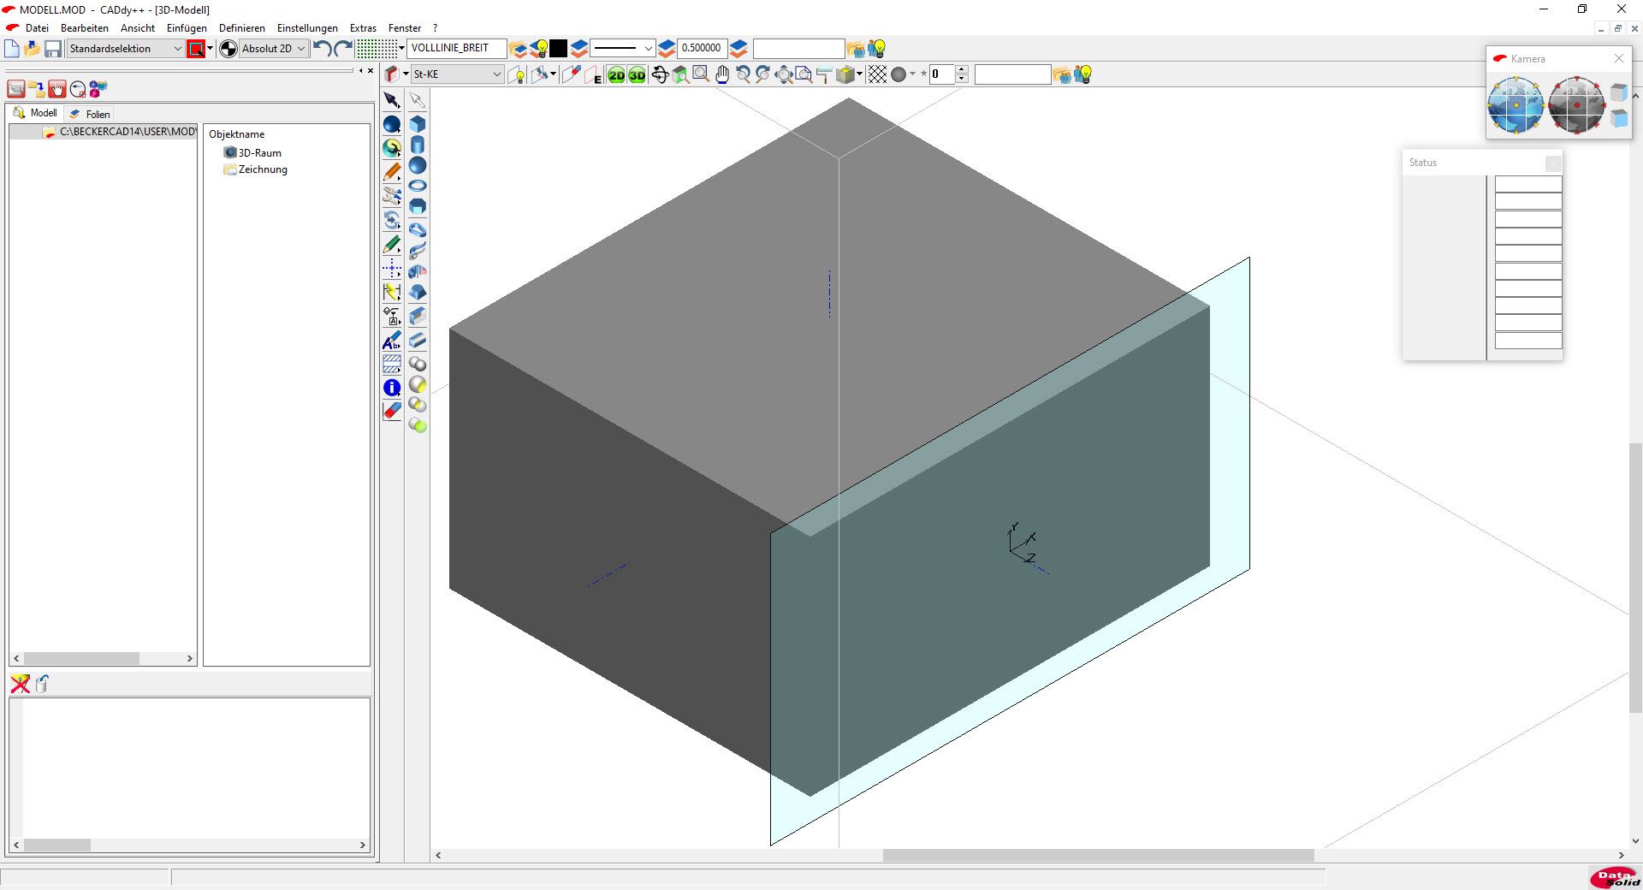Image resolution: width=1643 pixels, height=890 pixels.
Task: Select the 3D orbit rotate tool
Action: [660, 74]
